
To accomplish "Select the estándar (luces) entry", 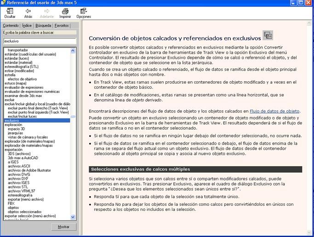I will point(17,58).
